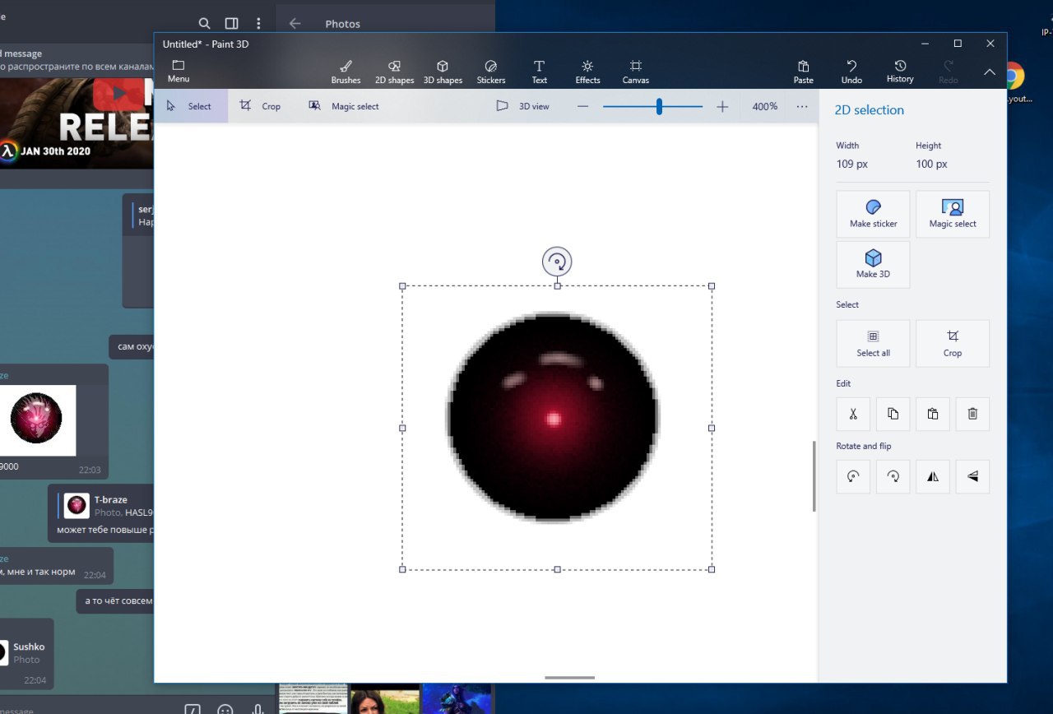
Task: Collapse the ribbon using the up chevron
Action: pyautogui.click(x=990, y=72)
